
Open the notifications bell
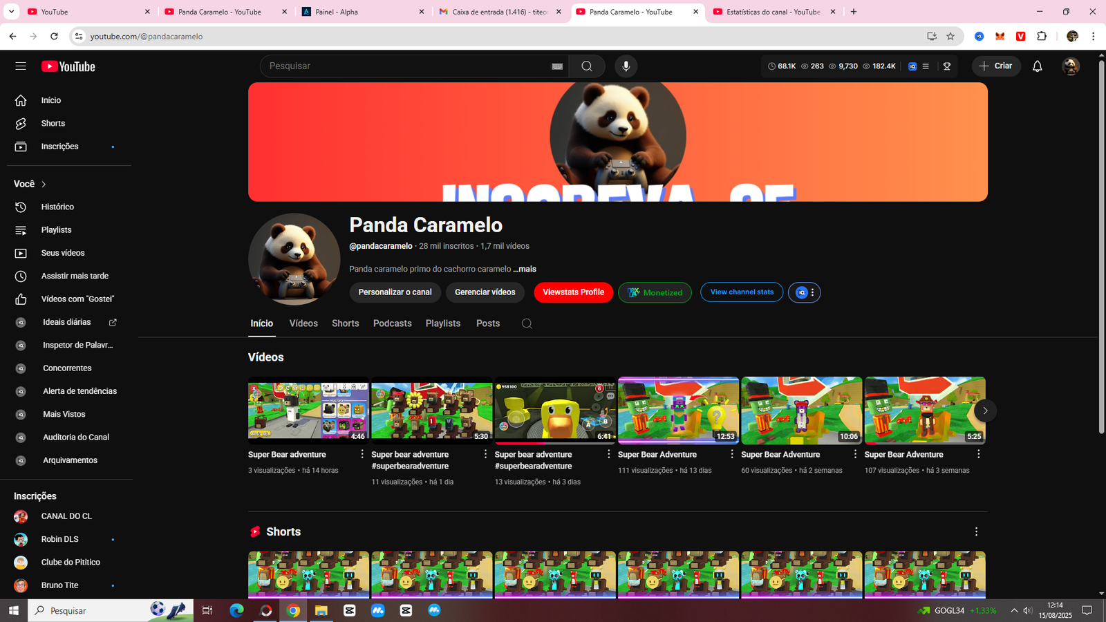(1038, 66)
